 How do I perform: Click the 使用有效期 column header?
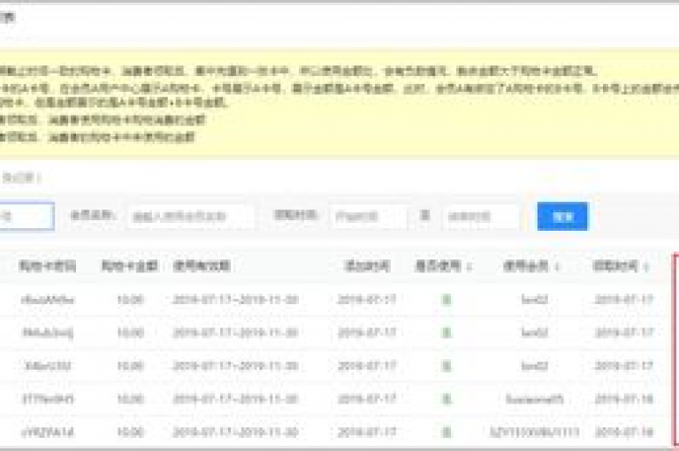pos(202,266)
